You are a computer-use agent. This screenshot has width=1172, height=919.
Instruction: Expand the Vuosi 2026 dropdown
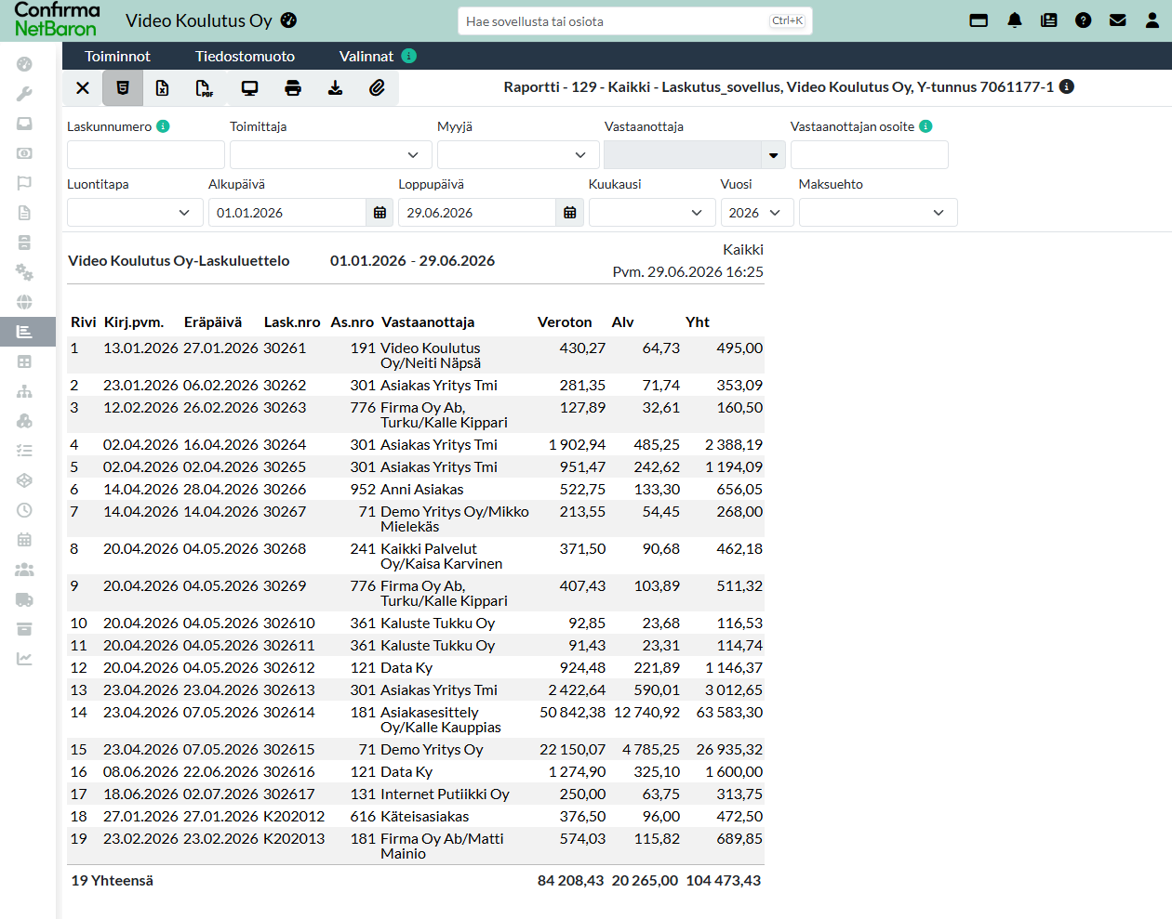[757, 213]
